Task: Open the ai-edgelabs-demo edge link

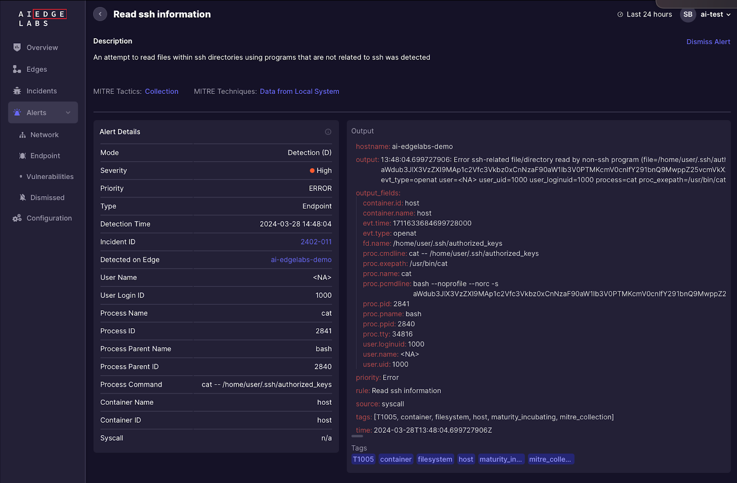Action: pos(301,260)
